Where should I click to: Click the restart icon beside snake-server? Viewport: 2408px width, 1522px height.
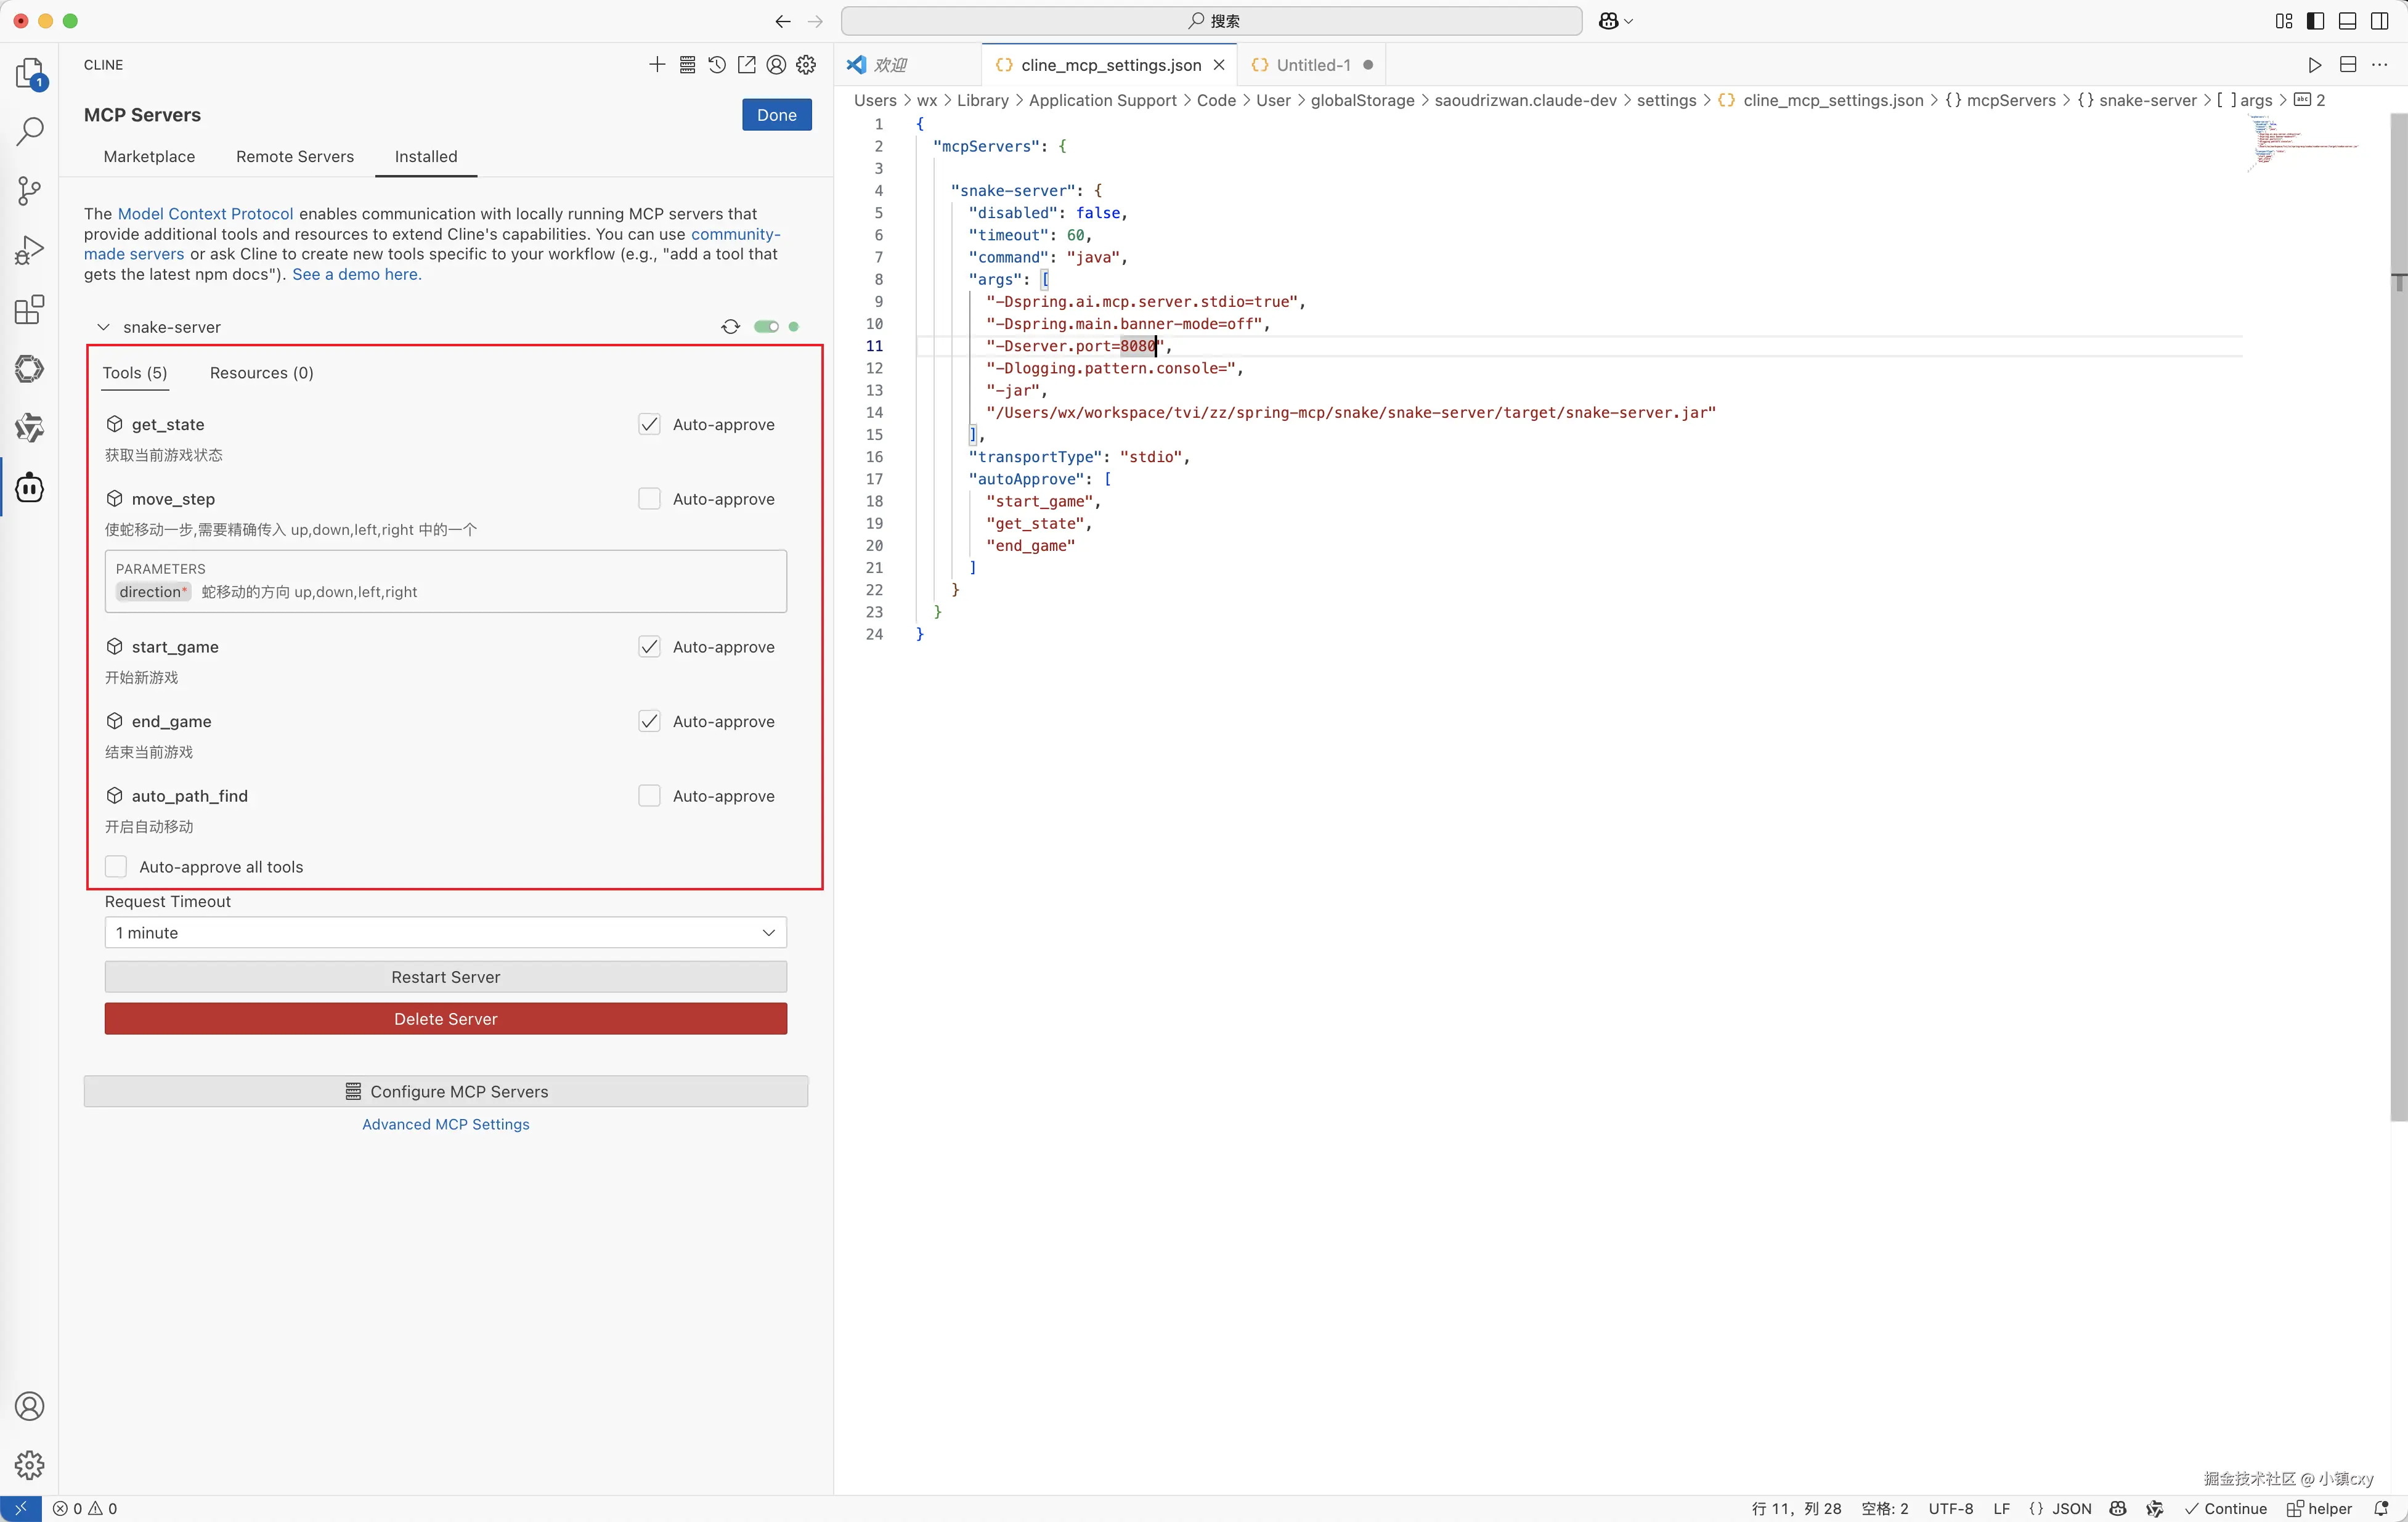[731, 327]
